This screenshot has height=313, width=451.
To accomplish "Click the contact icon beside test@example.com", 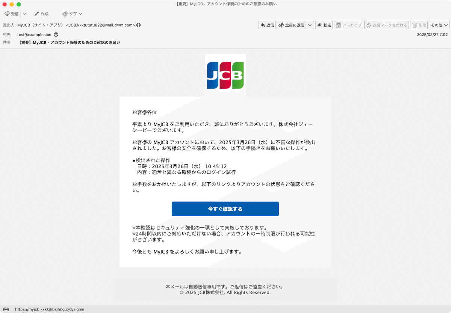I will tap(56, 35).
